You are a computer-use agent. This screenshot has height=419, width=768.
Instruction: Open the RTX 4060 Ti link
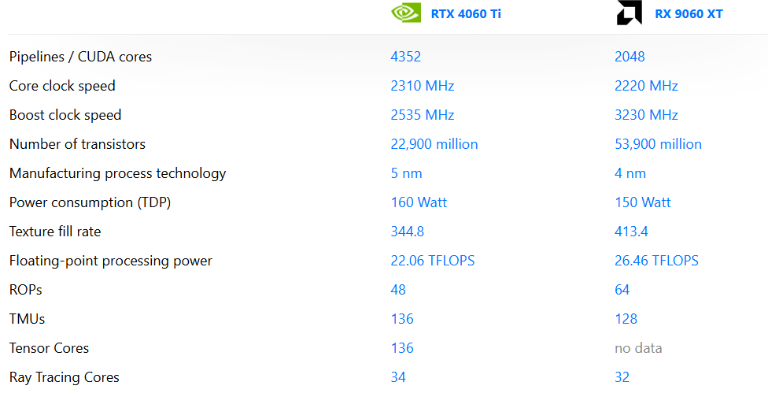click(466, 13)
